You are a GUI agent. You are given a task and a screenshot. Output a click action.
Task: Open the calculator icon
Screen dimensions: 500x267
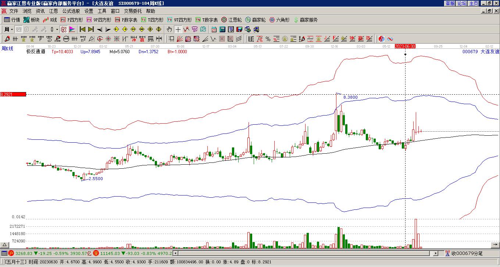click(x=222, y=29)
